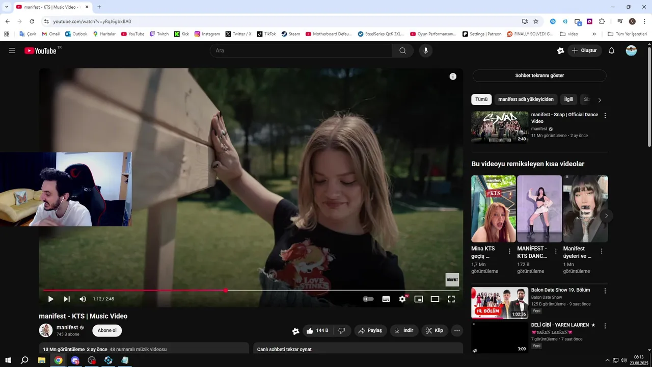
Task: Open the Twitch bookmark
Action: pos(159,34)
